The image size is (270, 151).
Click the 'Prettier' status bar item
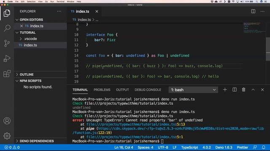[x=242, y=147]
